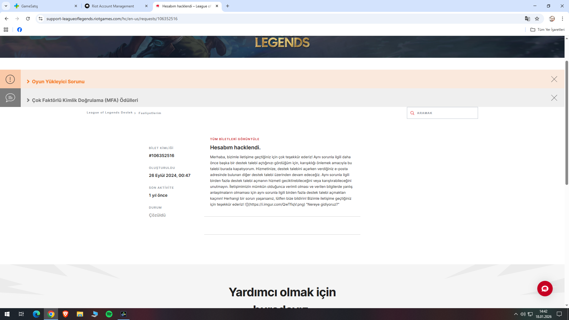The height and width of the screenshot is (320, 569).
Task: Close the Riot Account Management tab
Action: [x=146, y=6]
